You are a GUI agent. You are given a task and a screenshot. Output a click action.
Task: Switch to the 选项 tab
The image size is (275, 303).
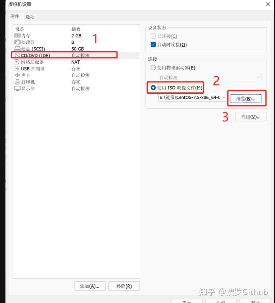pos(30,17)
